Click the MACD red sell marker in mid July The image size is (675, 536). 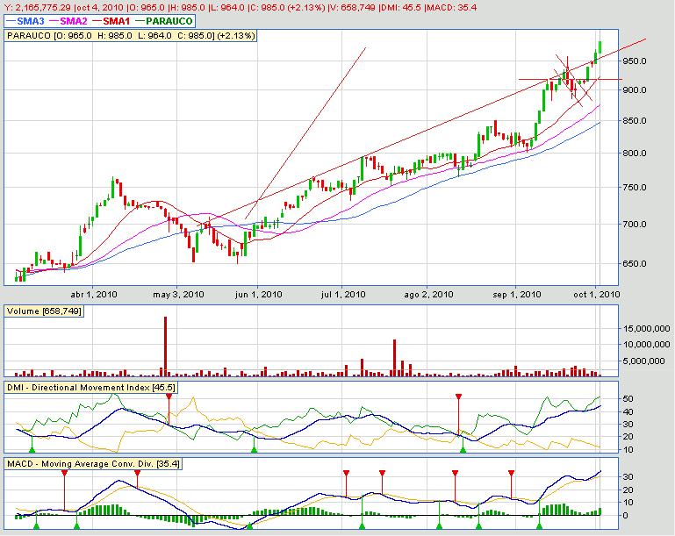tap(382, 473)
